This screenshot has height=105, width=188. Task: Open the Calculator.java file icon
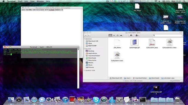[152, 42]
